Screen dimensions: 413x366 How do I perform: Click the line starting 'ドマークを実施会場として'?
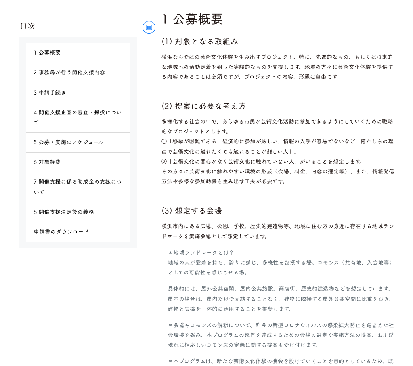[215, 236]
